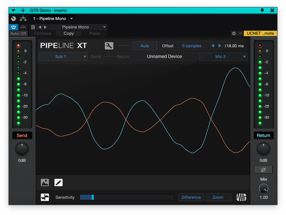Click the Copy button
Screen dimensions: 286x215
pos(69,34)
